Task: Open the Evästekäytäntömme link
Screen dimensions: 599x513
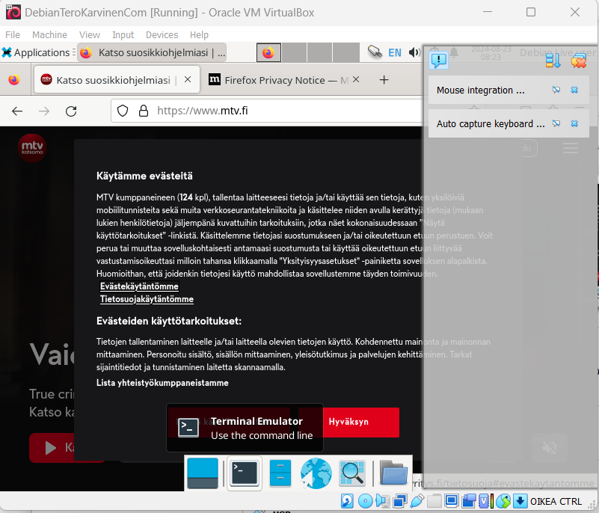Action: tap(139, 286)
